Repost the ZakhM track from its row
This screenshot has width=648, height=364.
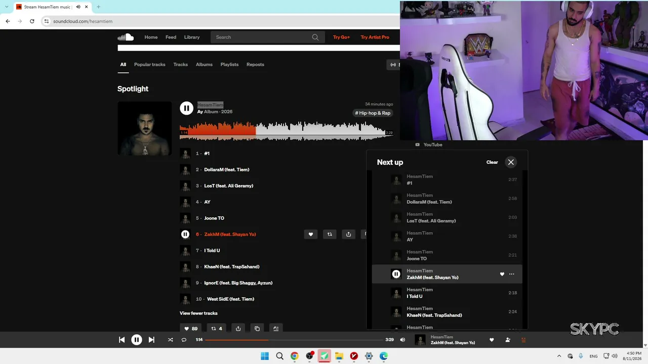330,234
